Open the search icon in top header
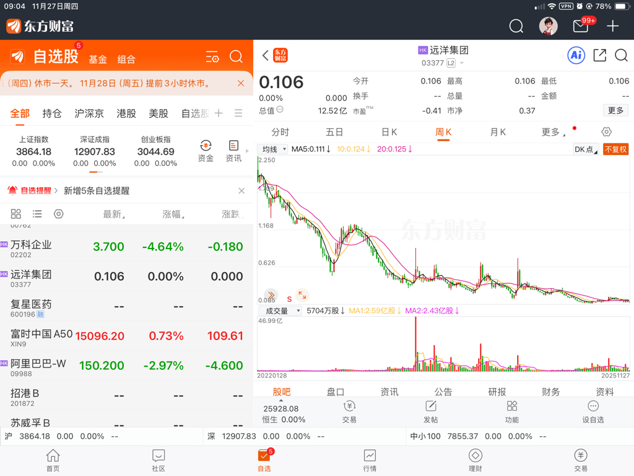Viewport: 634px width, 476px height. pyautogui.click(x=516, y=26)
